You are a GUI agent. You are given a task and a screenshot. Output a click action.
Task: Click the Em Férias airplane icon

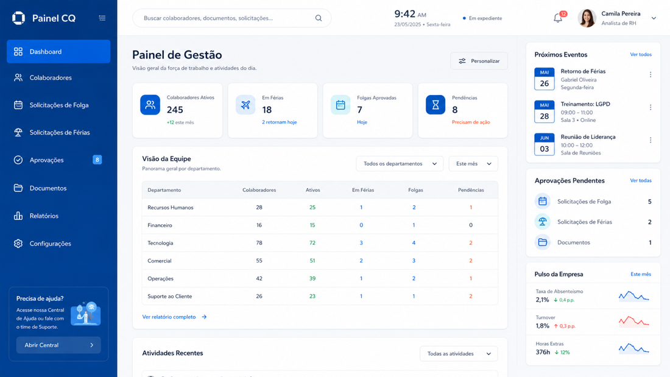245,105
